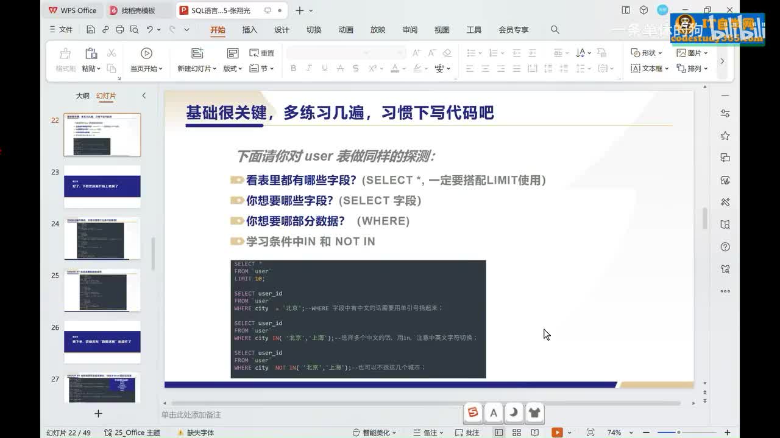The width and height of the screenshot is (780, 438).
Task: Switch to the 幻灯片 pane tab
Action: coord(106,96)
